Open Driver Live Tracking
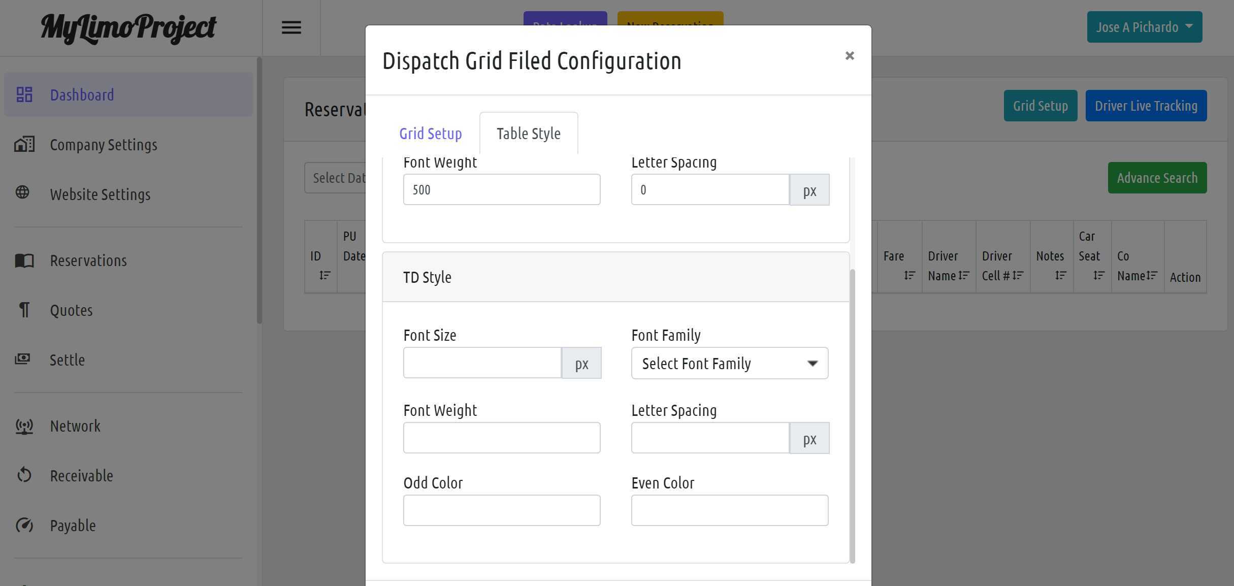 [x=1146, y=106]
